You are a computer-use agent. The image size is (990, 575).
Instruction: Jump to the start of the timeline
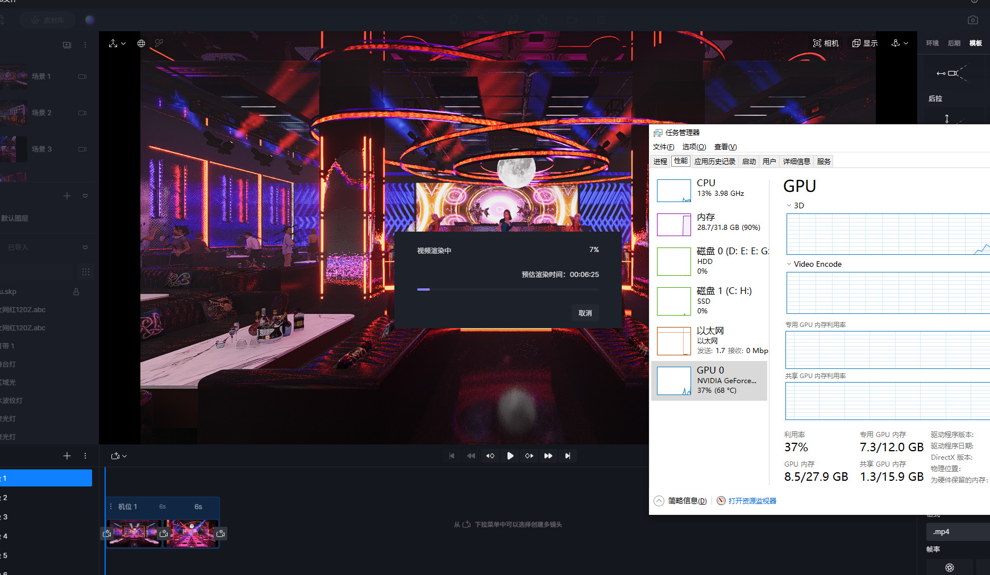point(452,456)
